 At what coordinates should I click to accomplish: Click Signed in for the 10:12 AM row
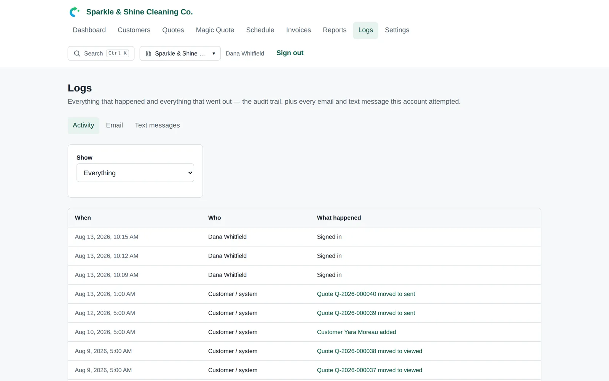click(x=329, y=256)
